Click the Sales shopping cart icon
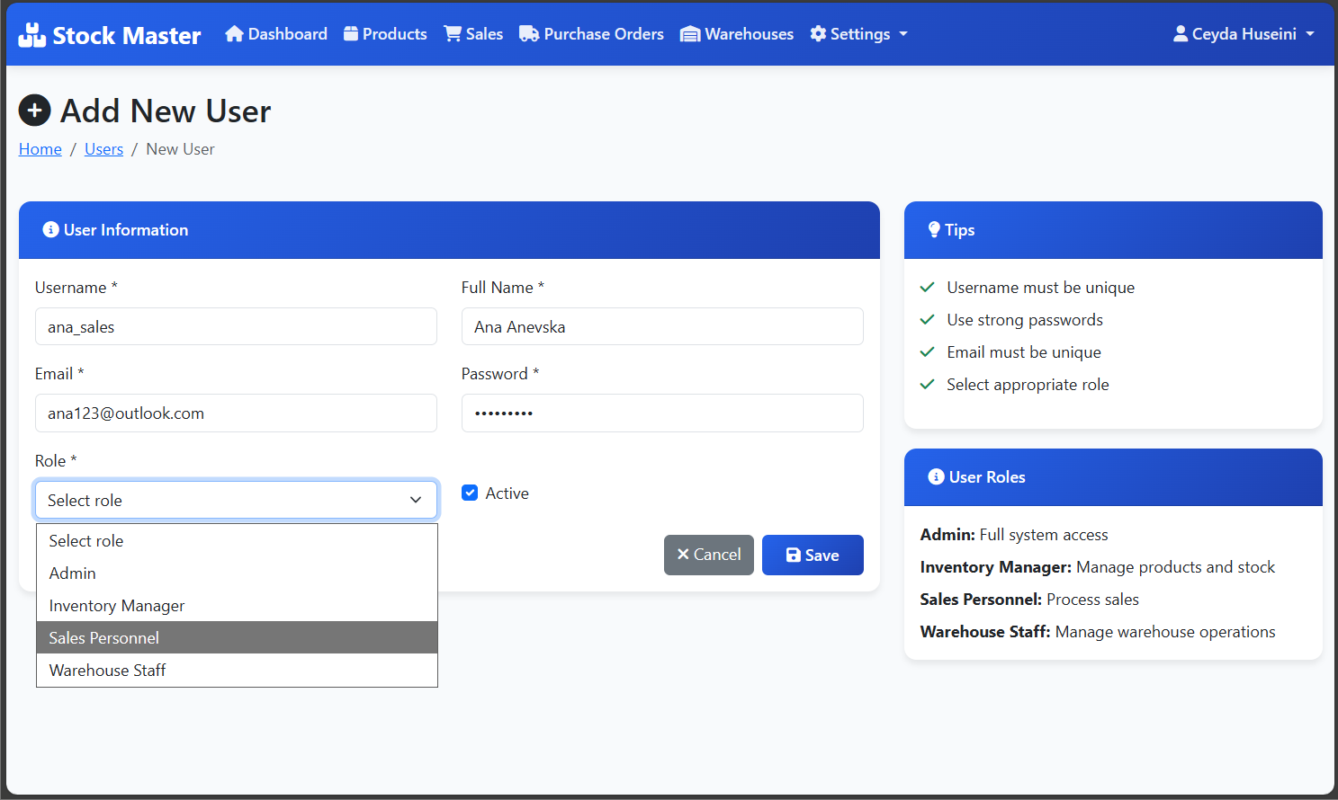 coord(453,34)
